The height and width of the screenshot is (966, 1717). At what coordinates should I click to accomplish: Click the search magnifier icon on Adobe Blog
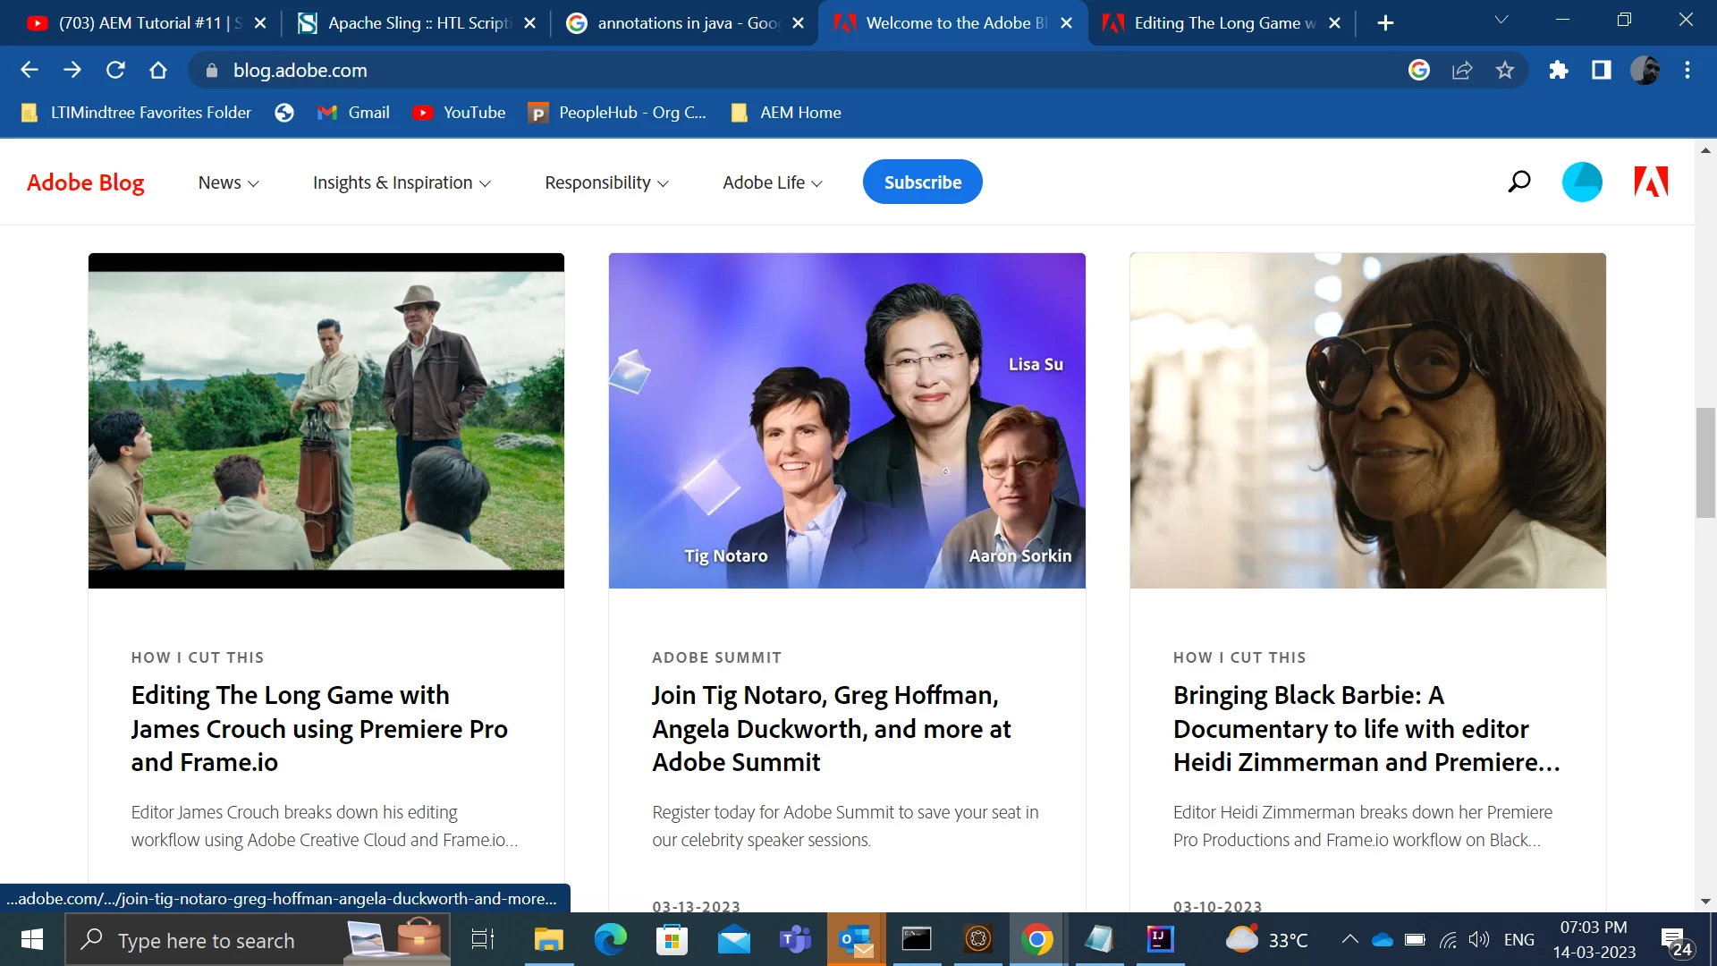[x=1518, y=182]
